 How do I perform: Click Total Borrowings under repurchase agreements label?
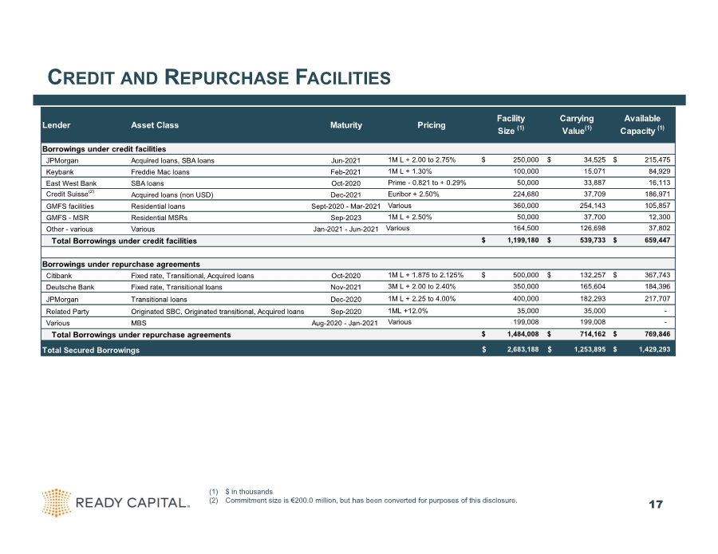pyautogui.click(x=141, y=335)
